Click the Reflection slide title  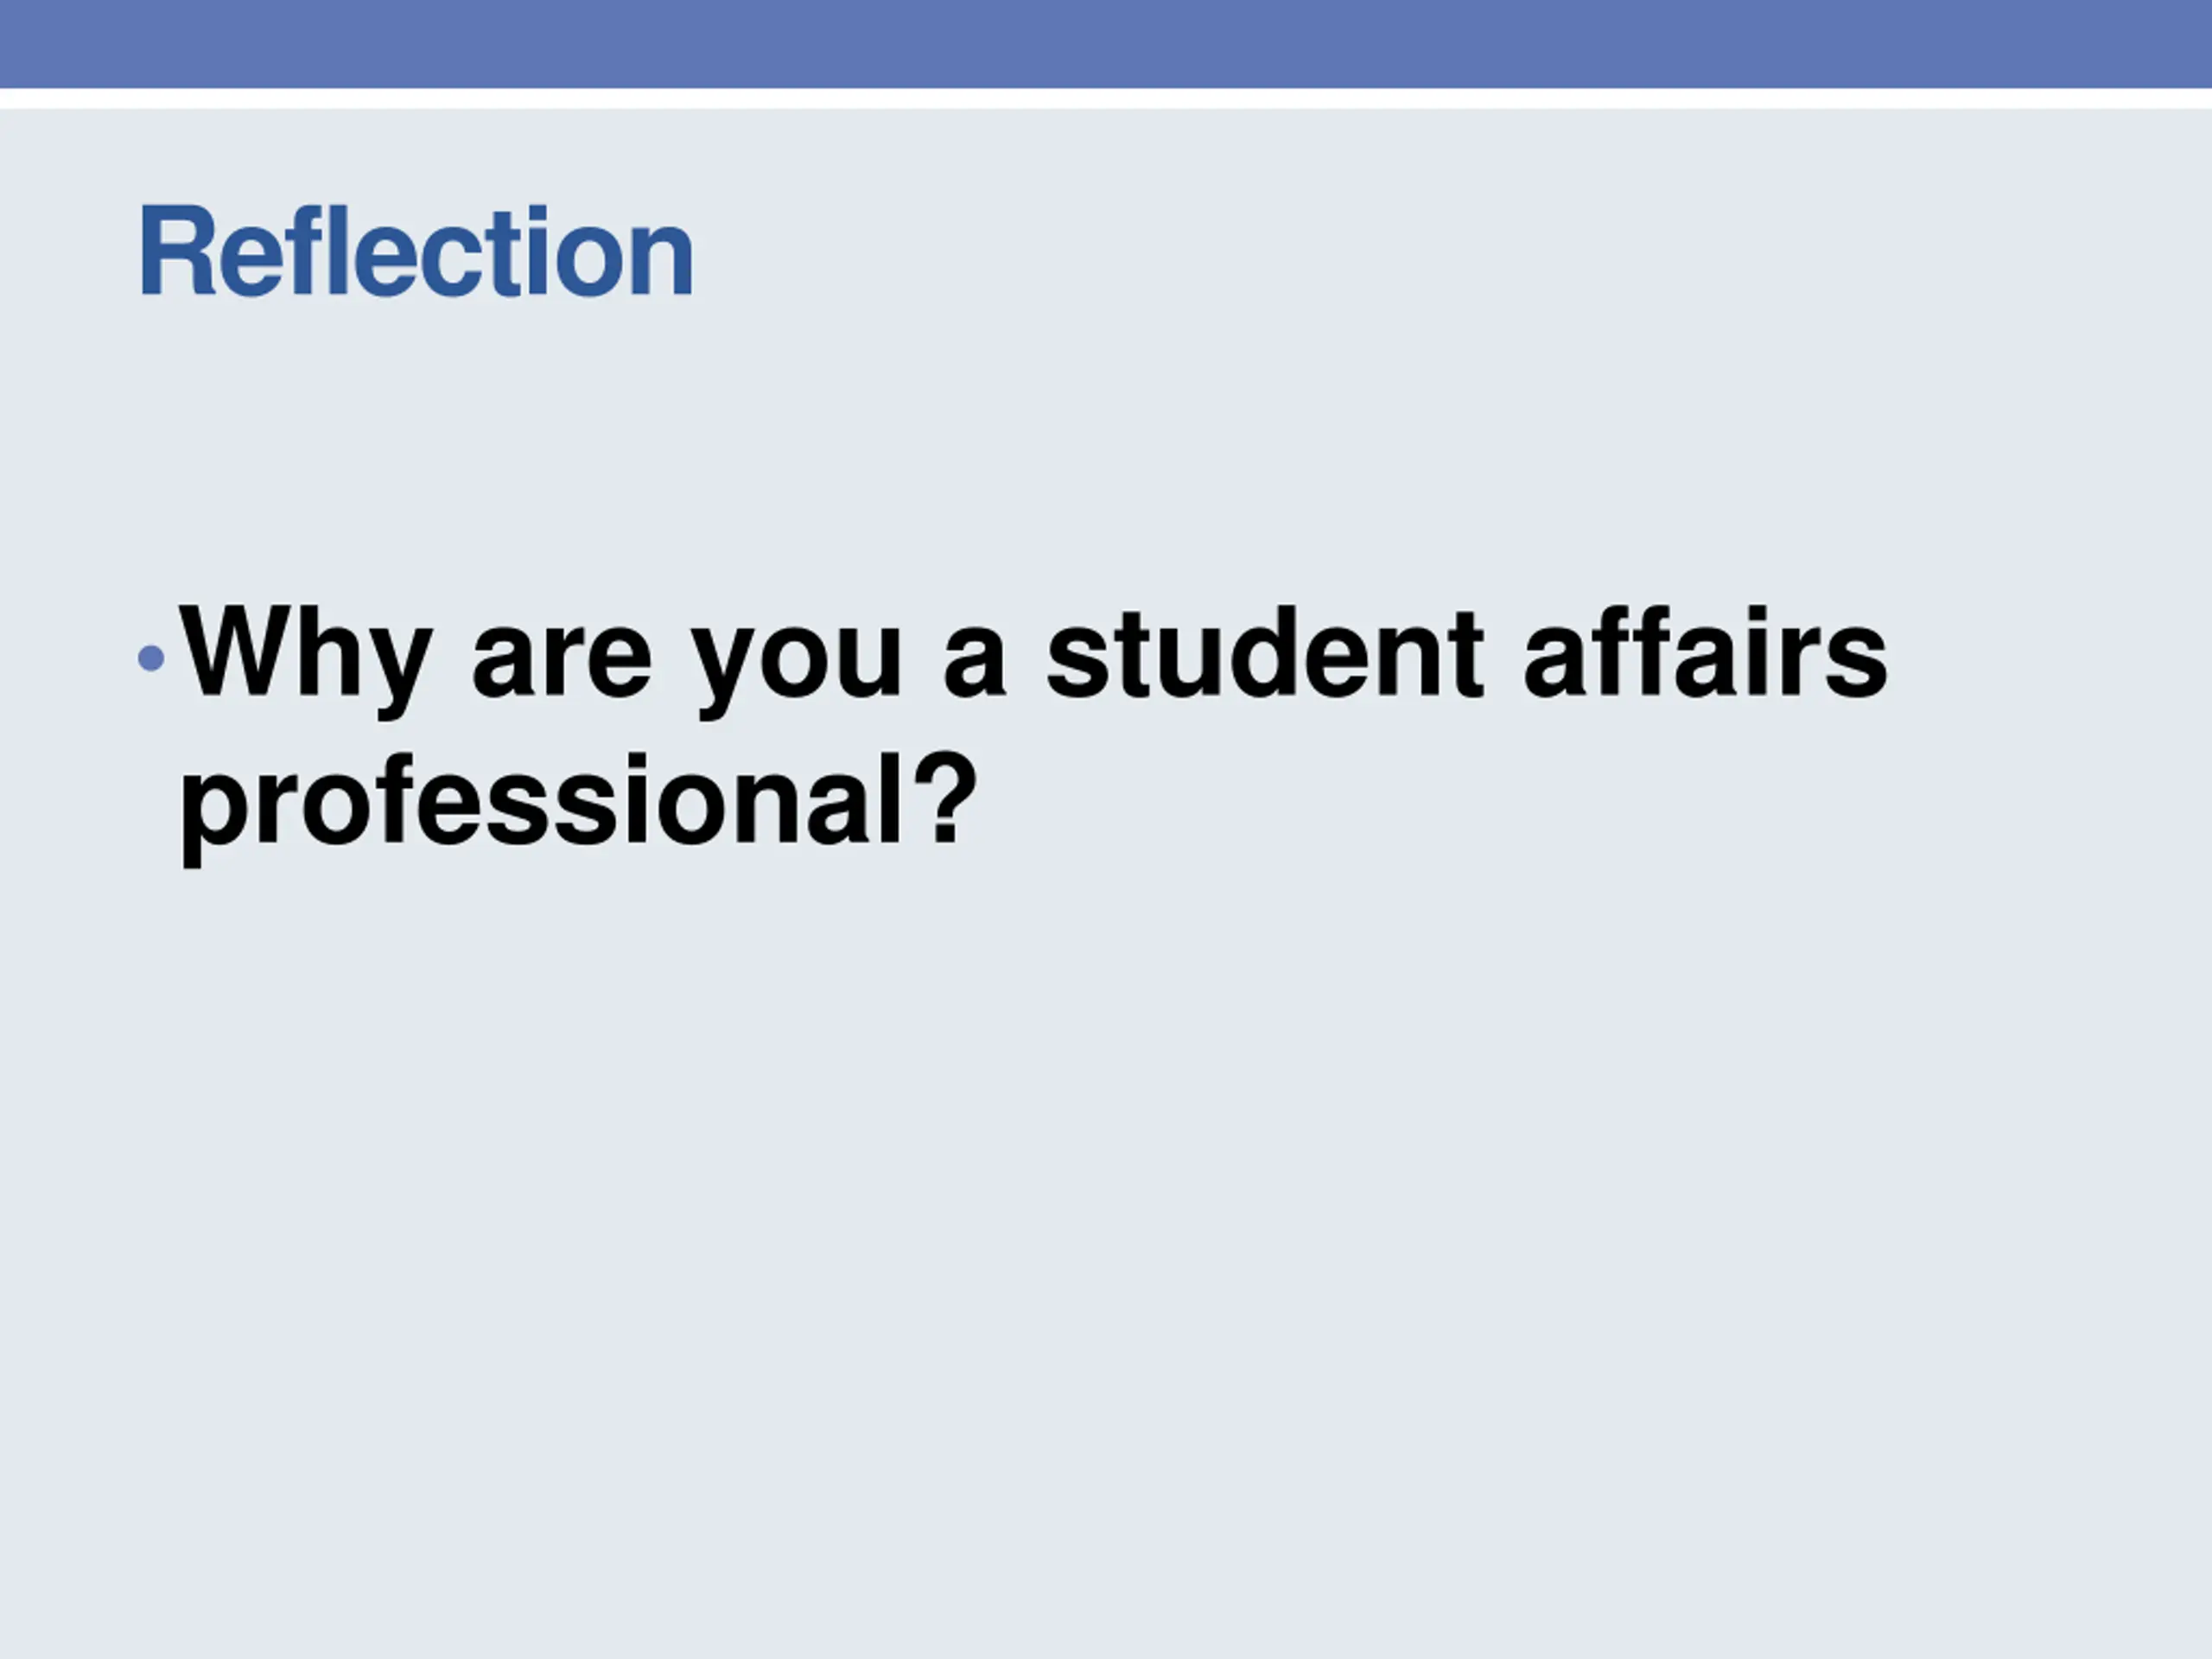click(416, 252)
